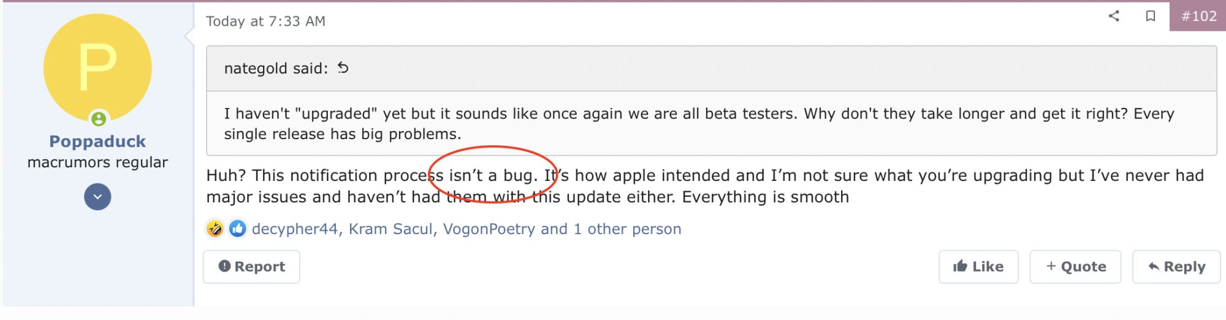Screen dimensions: 1226x320
Task: Click the Poppaduck yellow avatar
Action: (x=97, y=67)
